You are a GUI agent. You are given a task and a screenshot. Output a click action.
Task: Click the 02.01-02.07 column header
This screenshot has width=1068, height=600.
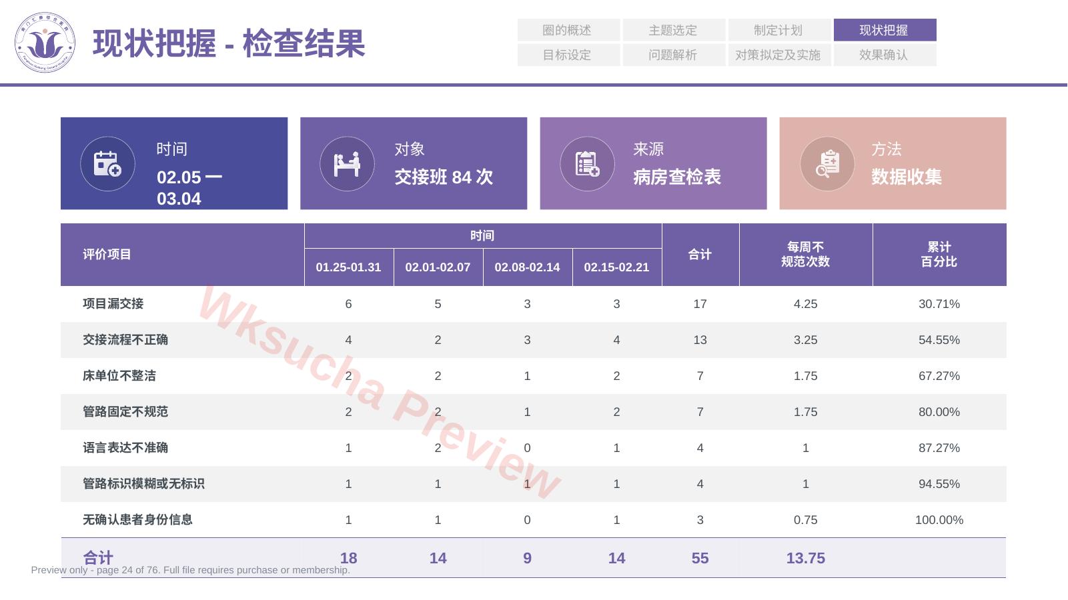[438, 267]
